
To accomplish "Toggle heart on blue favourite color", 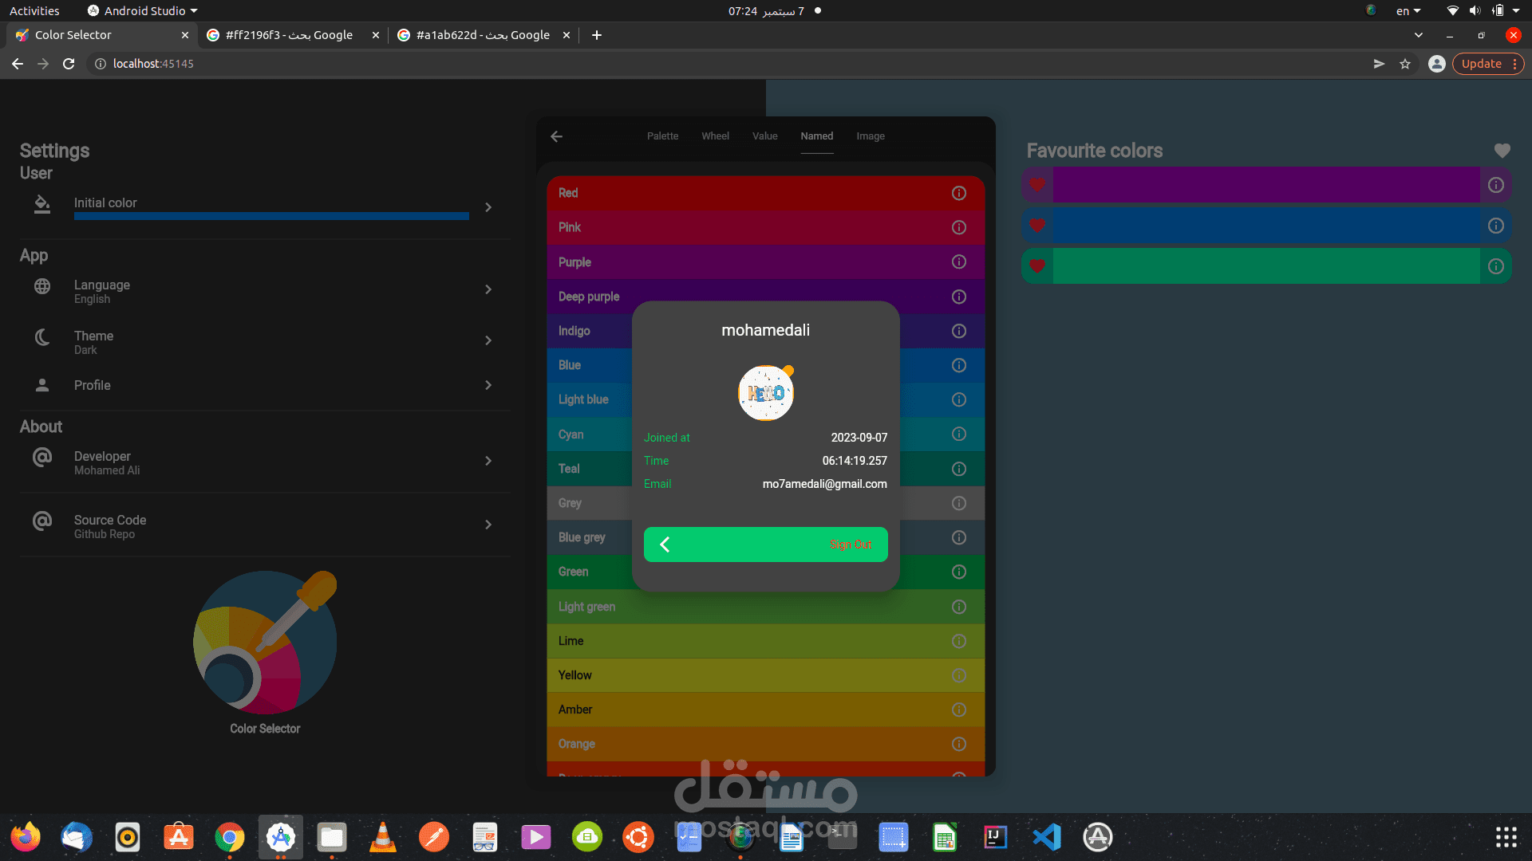I will (x=1037, y=226).
